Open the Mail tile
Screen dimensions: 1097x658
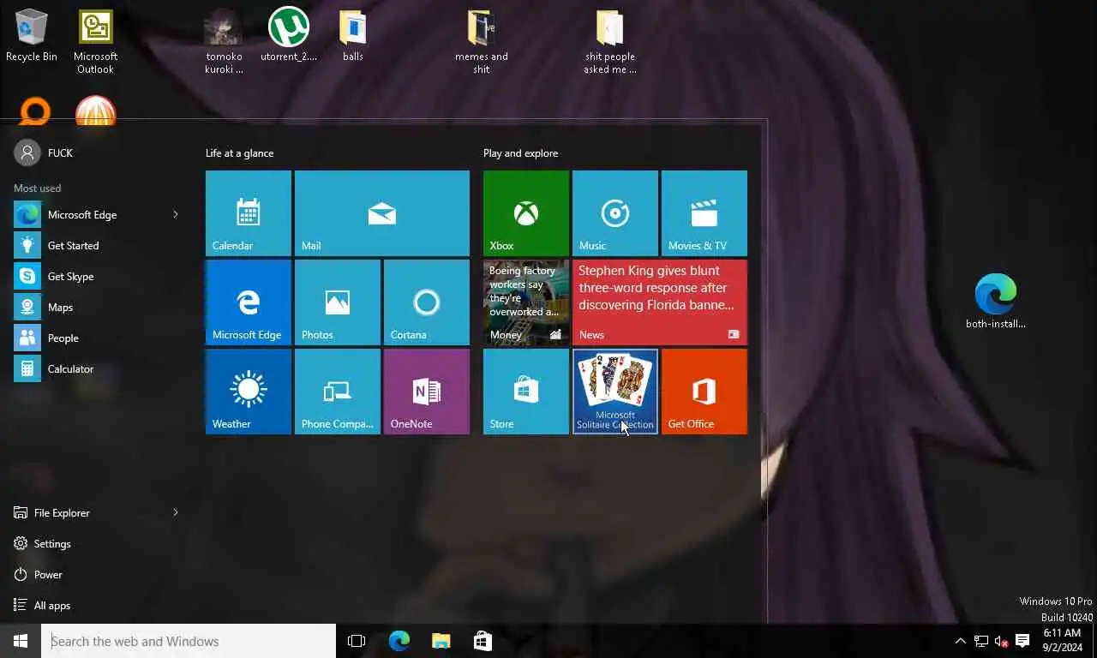point(382,213)
